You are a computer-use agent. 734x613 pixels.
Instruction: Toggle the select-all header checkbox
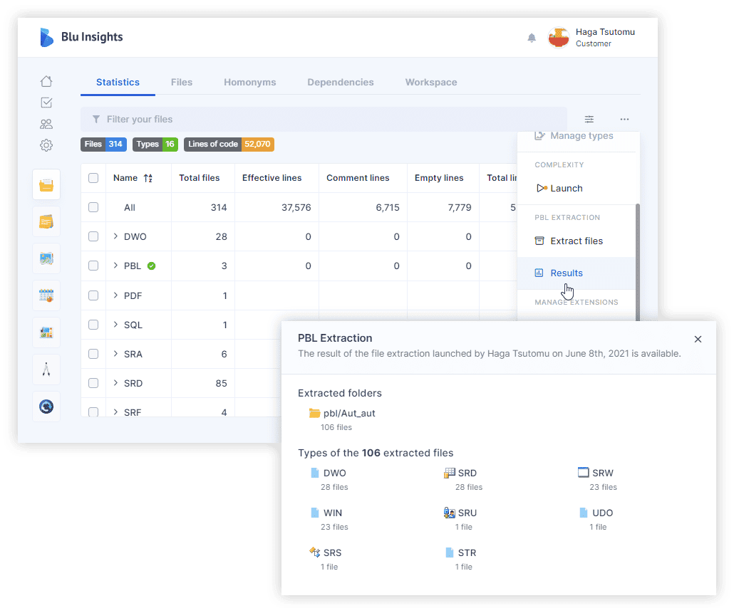(93, 178)
